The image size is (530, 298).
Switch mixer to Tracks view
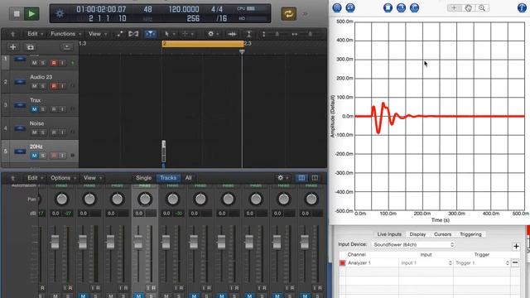coord(168,178)
